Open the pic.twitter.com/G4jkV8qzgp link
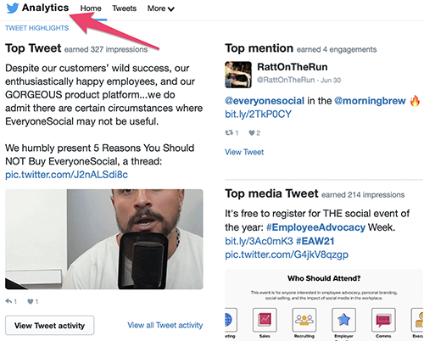The width and height of the screenshot is (424, 341). (287, 254)
